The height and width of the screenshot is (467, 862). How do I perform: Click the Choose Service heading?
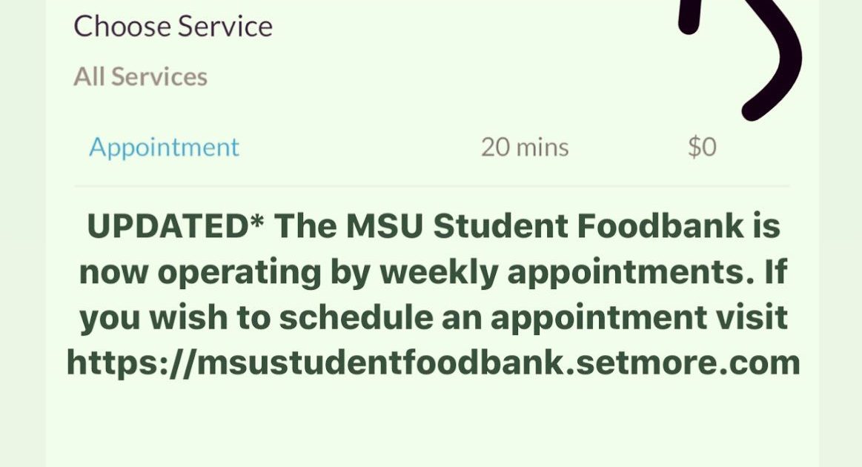173,27
